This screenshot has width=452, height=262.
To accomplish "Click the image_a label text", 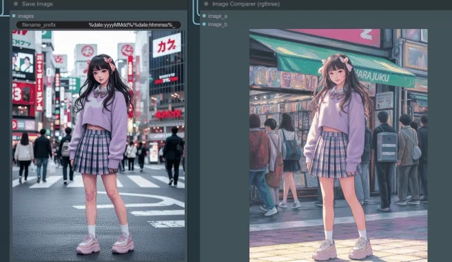I will point(218,16).
